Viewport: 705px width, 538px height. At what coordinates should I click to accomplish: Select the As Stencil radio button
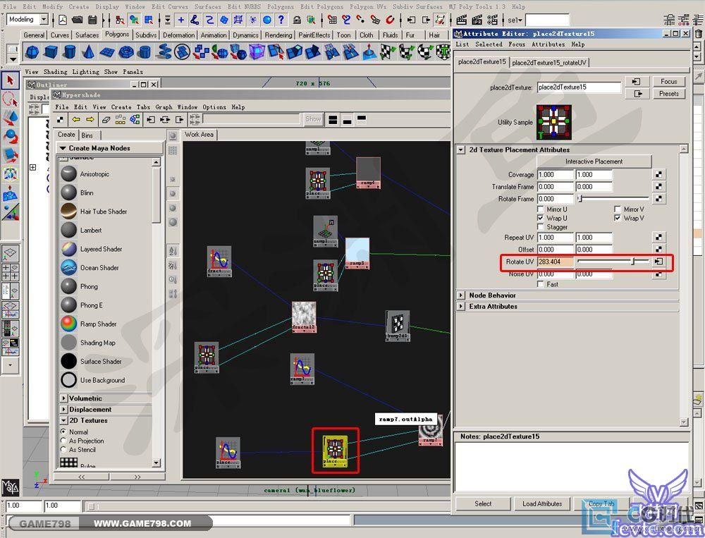[x=63, y=449]
